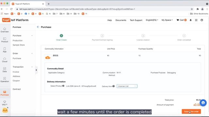Open the Other Bookmarks folder
Screen dimensions: 209x117
point(199,14)
